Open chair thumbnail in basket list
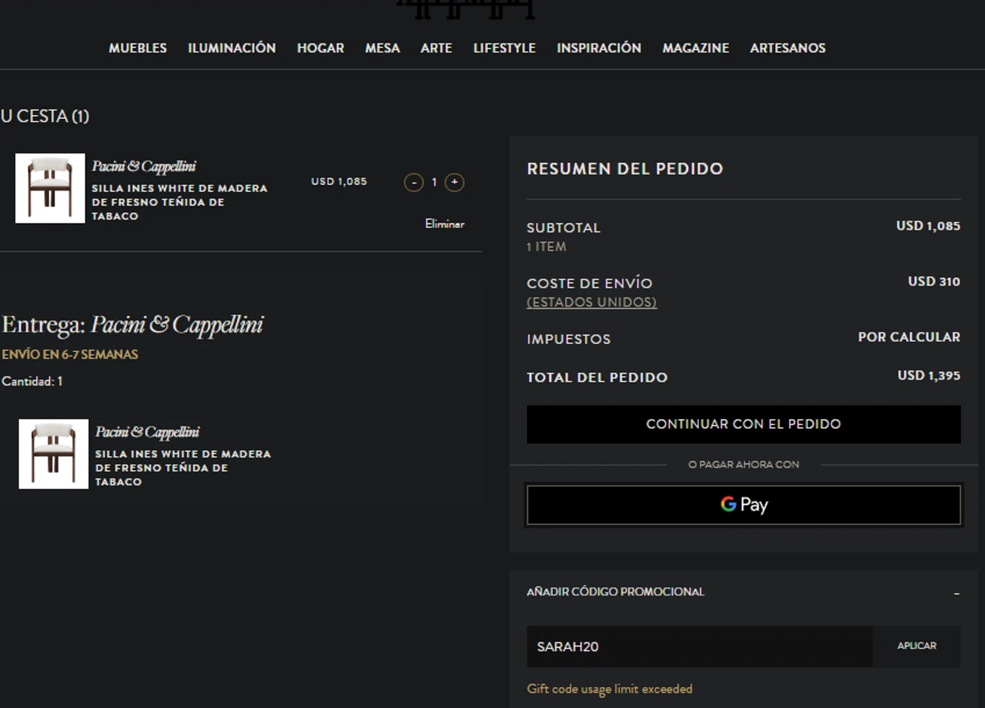 pos(50,188)
